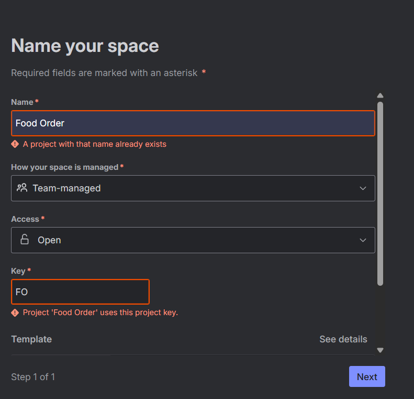
Task: Click the Template section heading
Action: (31, 339)
